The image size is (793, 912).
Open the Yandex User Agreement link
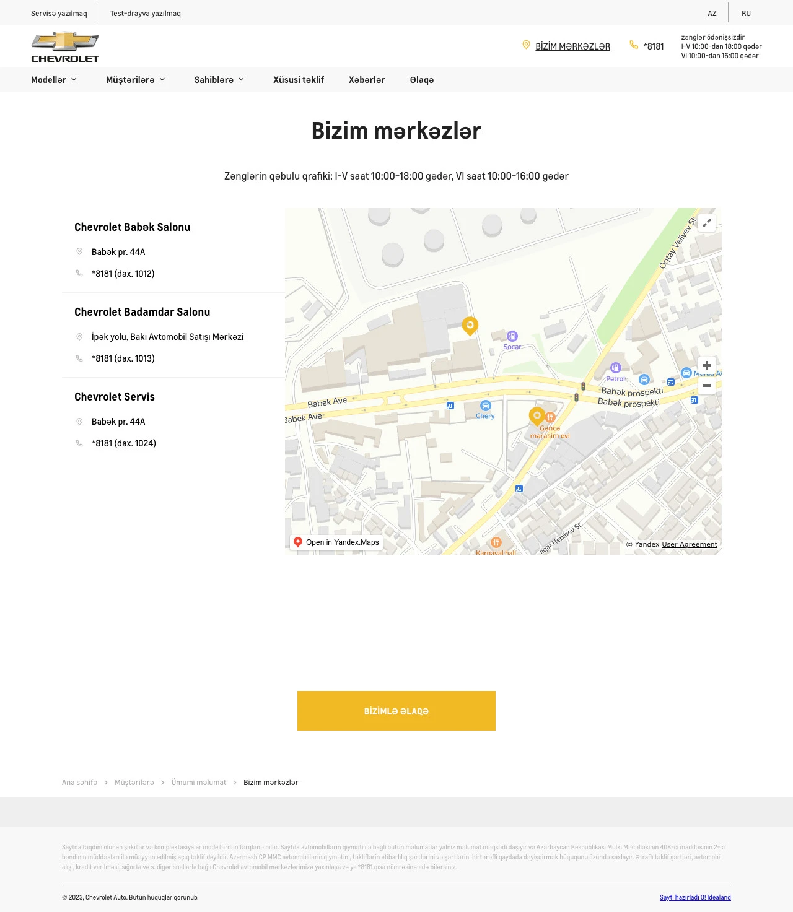[x=690, y=544]
